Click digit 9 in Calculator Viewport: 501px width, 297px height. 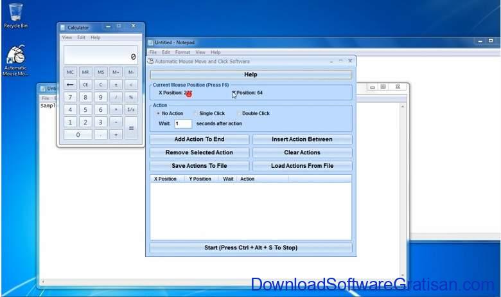coord(101,97)
